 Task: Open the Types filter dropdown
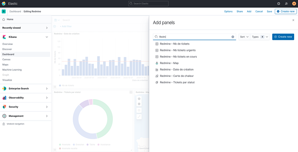pos(260,37)
